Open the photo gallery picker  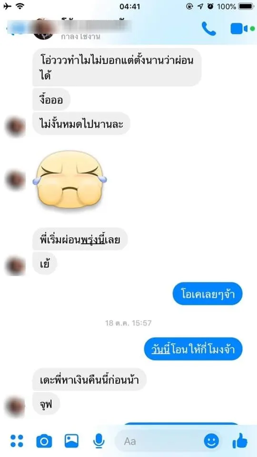point(72,441)
